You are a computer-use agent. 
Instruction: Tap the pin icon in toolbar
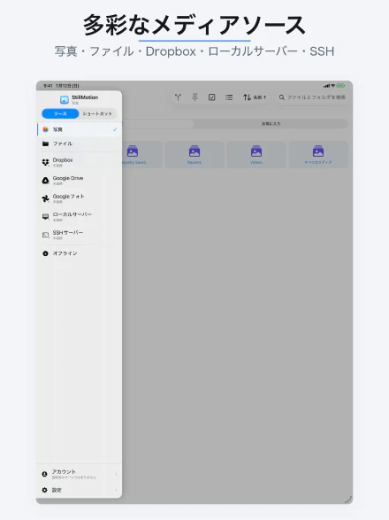(x=195, y=97)
